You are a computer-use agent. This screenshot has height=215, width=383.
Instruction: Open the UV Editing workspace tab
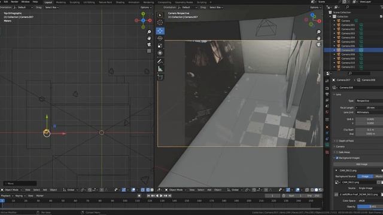click(x=89, y=2)
